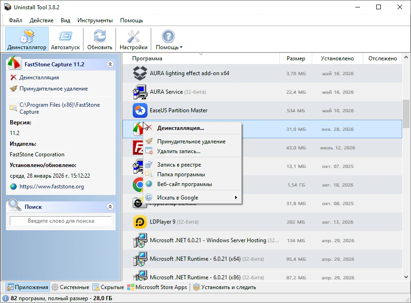Sort list by Размер column header

pyautogui.click(x=295, y=58)
